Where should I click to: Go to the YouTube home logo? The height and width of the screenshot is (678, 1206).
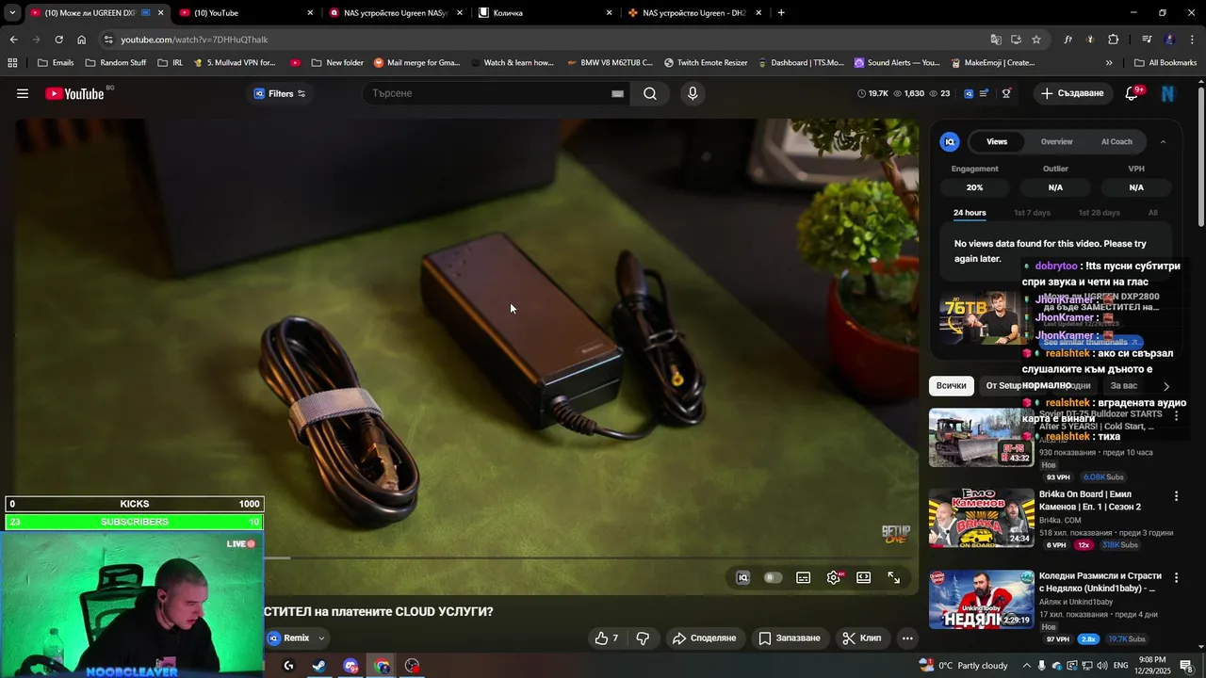click(x=74, y=93)
